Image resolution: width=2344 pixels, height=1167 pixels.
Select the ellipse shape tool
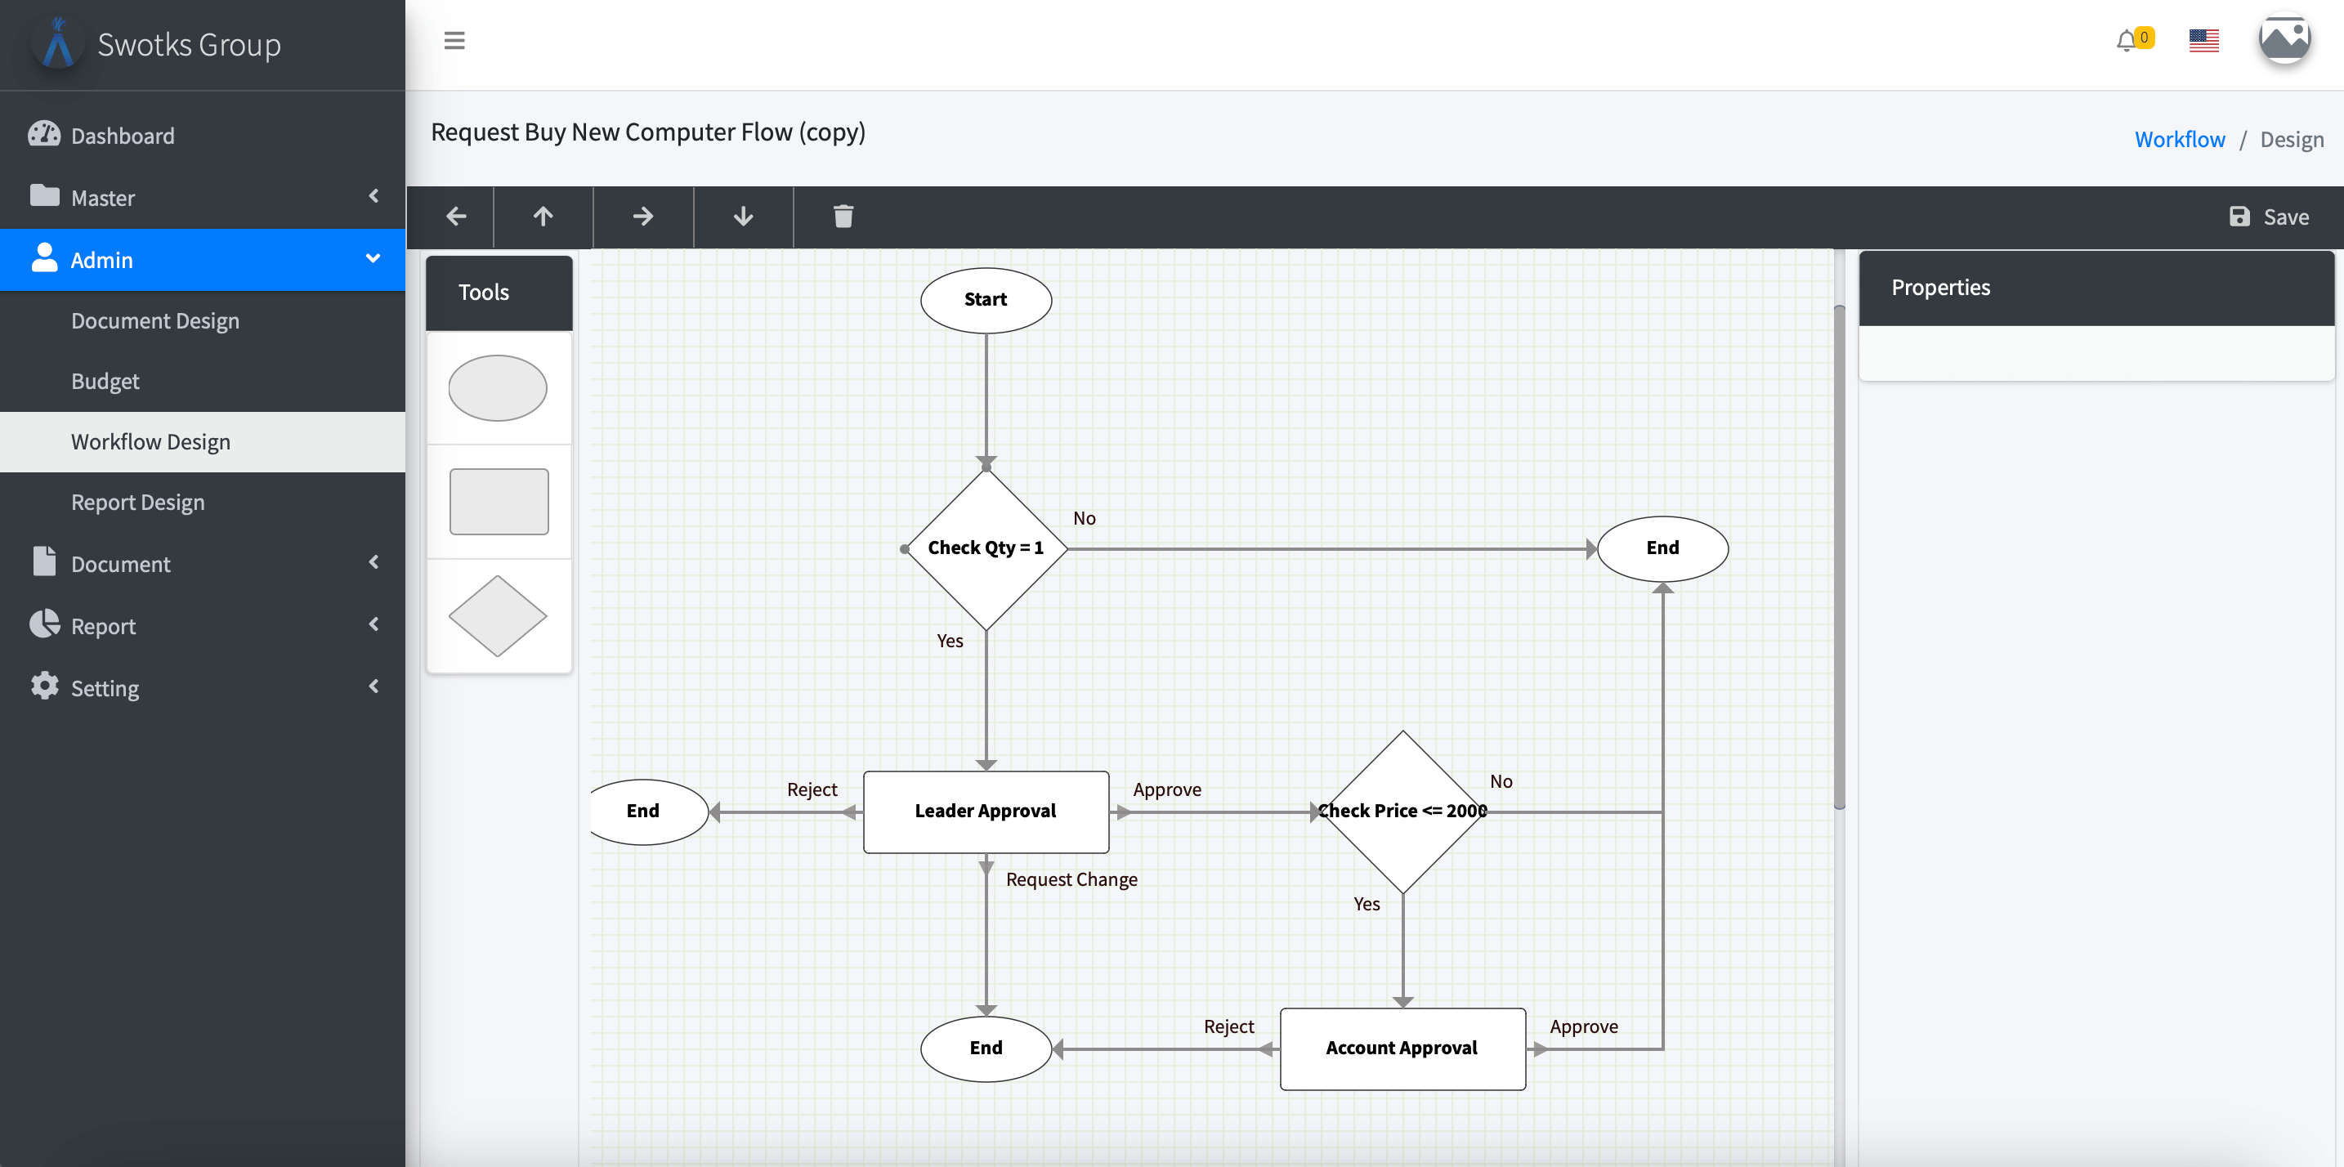[x=498, y=388]
